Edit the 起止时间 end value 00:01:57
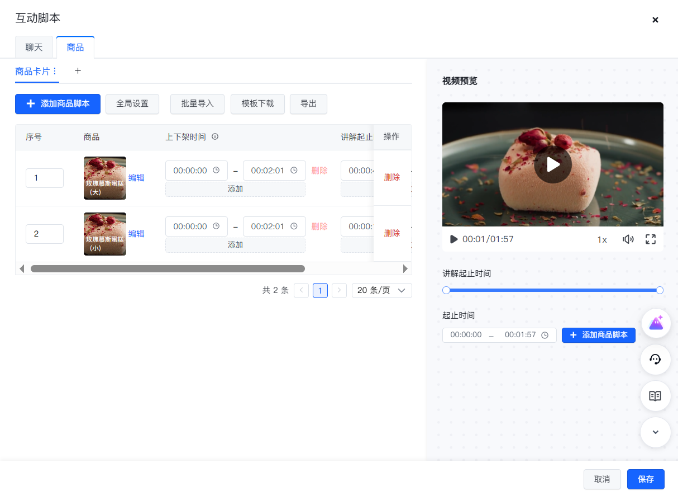 pos(521,335)
